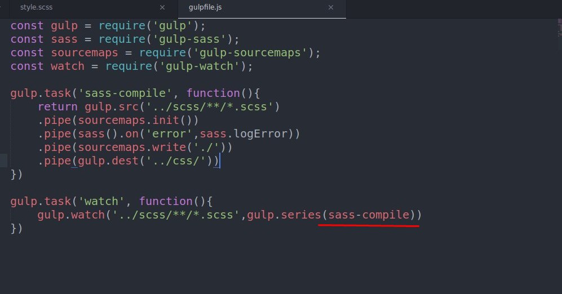Close the gulpfile.js tab

pyautogui.click(x=331, y=7)
